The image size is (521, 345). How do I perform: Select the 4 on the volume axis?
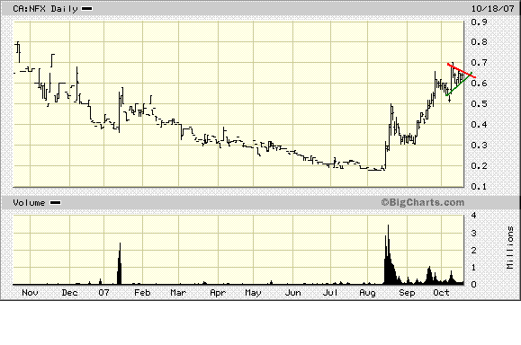point(474,216)
